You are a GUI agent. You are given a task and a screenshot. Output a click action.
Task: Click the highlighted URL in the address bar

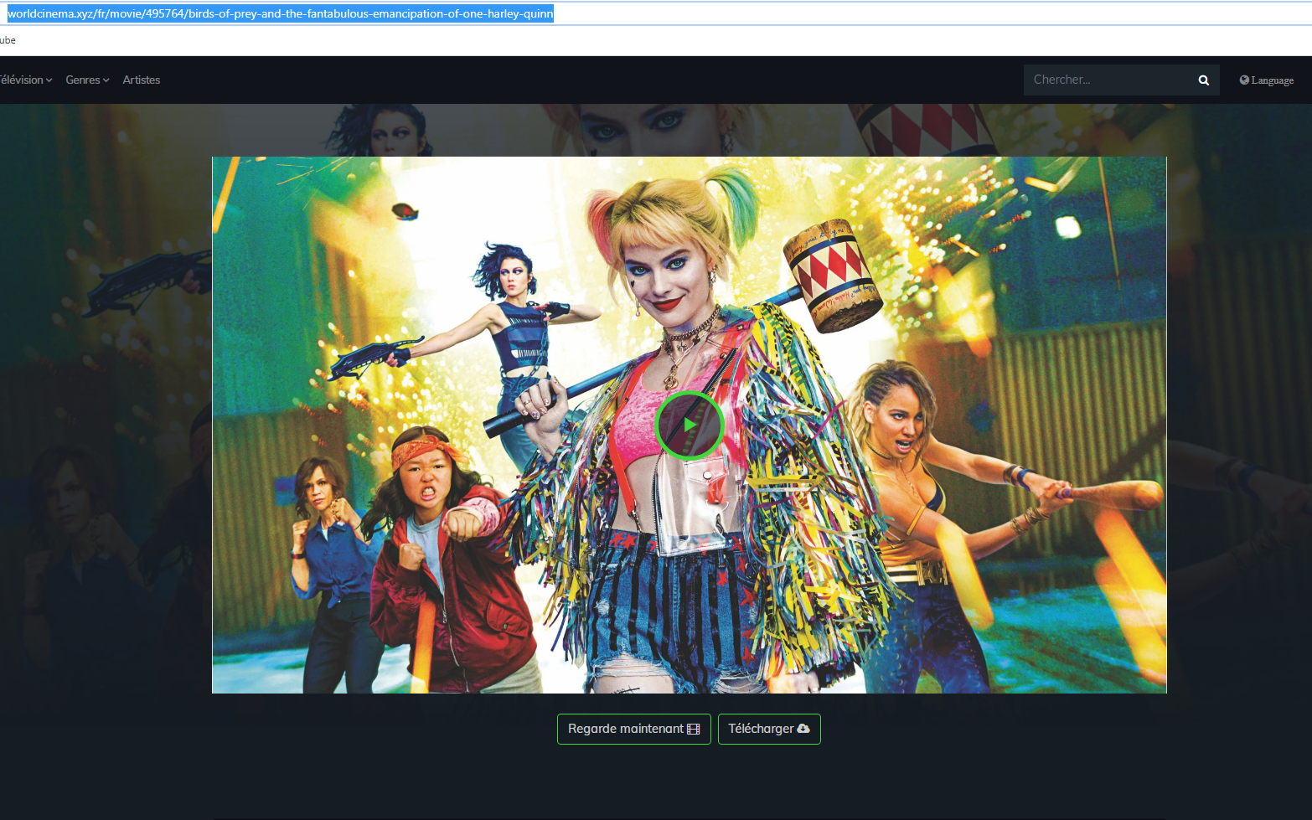pyautogui.click(x=276, y=13)
